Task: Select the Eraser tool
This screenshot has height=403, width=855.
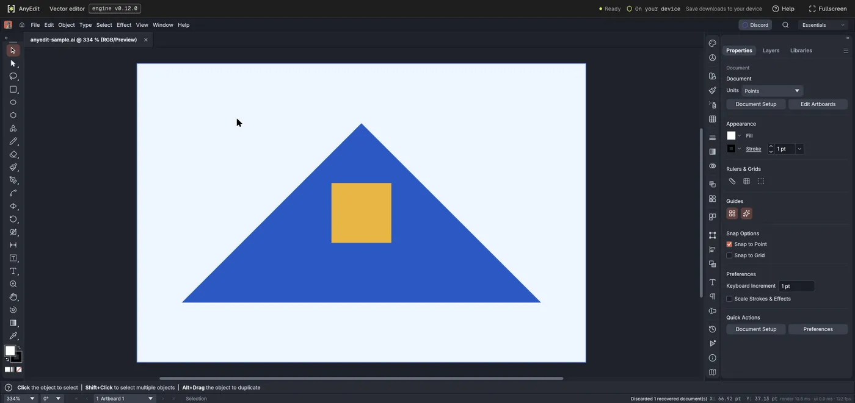Action: click(13, 154)
